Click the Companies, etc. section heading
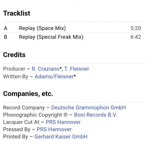The image size is (148, 148). coord(28,94)
